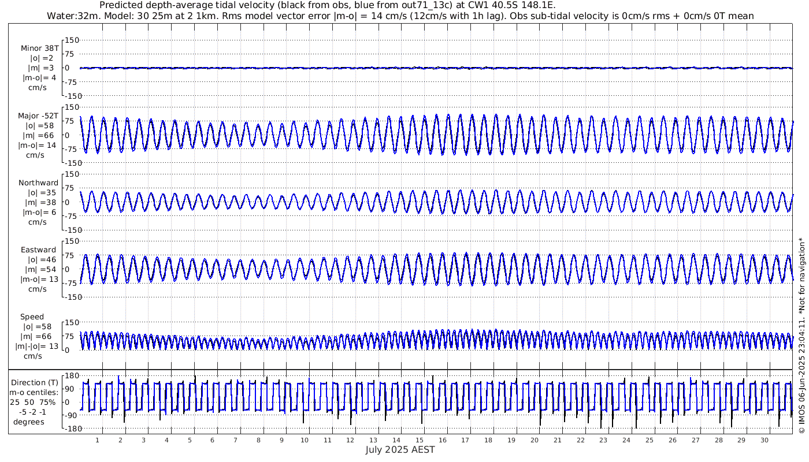Click the 'Speed' panel label
The height and width of the screenshot is (462, 809).
pos(32,317)
